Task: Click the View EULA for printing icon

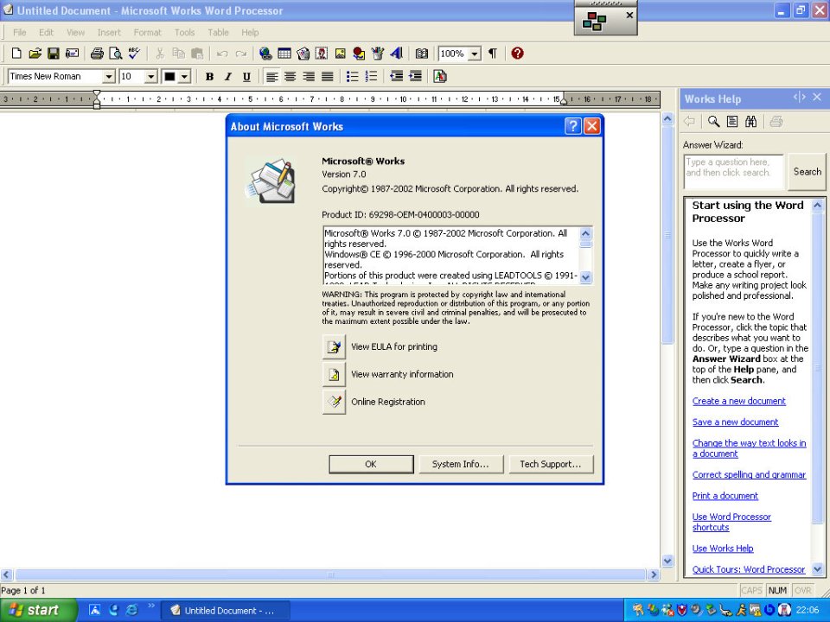Action: click(x=334, y=347)
